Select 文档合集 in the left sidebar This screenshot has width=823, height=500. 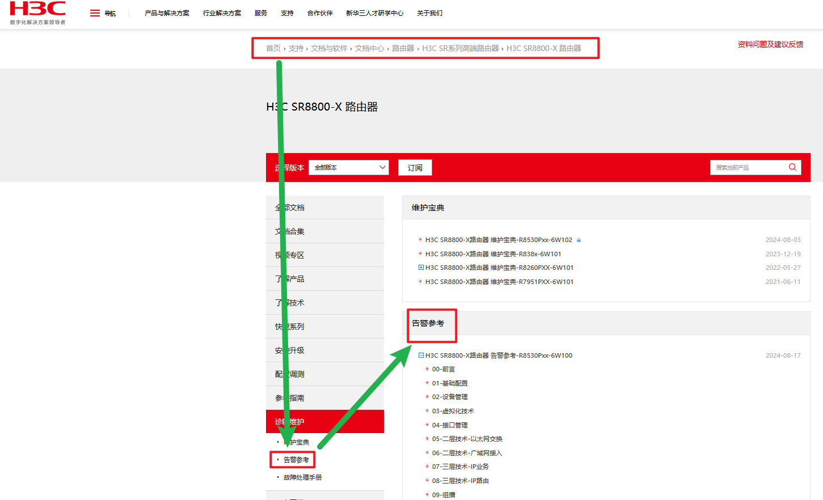[x=325, y=231]
